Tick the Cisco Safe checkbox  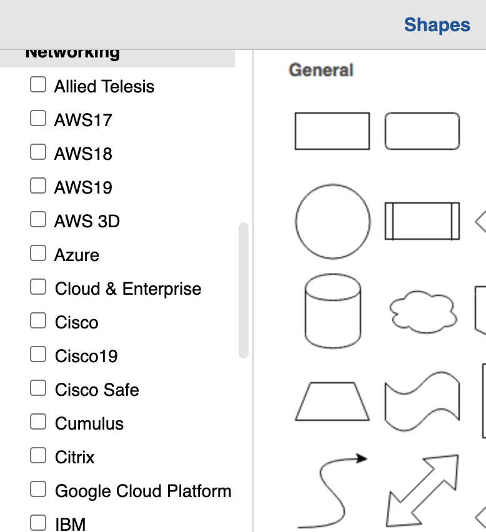point(38,388)
